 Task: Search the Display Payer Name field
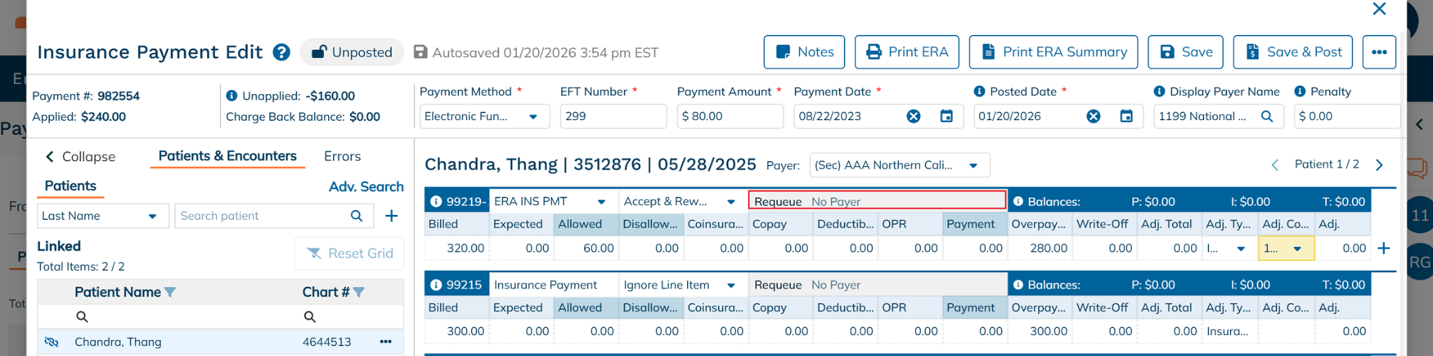click(1266, 117)
